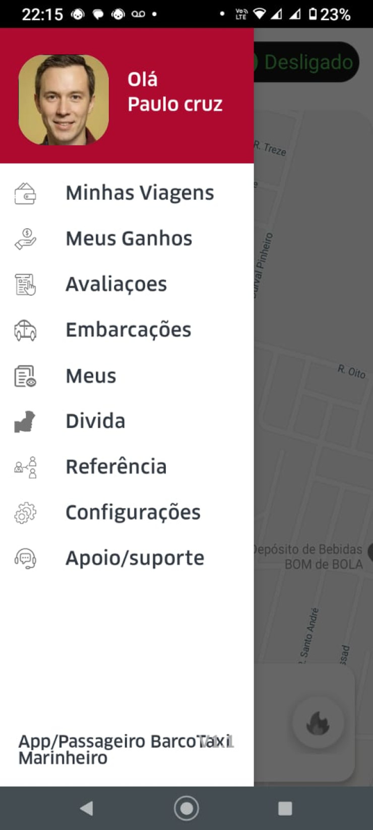This screenshot has height=830, width=373.
Task: Open Apoio/suporte help page
Action: point(135,558)
